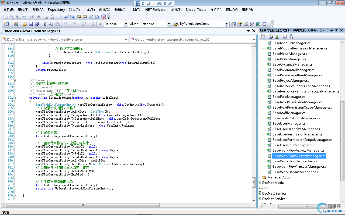Click View Class Diagram icon

tap(291, 37)
